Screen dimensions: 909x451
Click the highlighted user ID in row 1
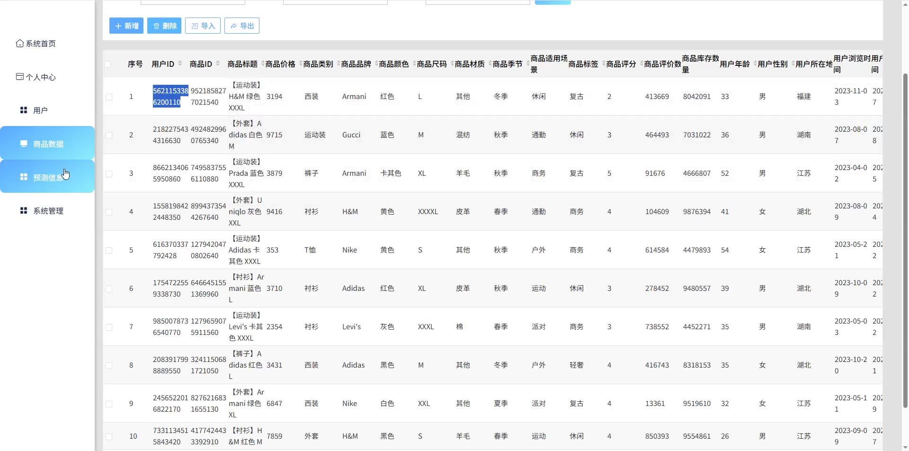click(170, 97)
